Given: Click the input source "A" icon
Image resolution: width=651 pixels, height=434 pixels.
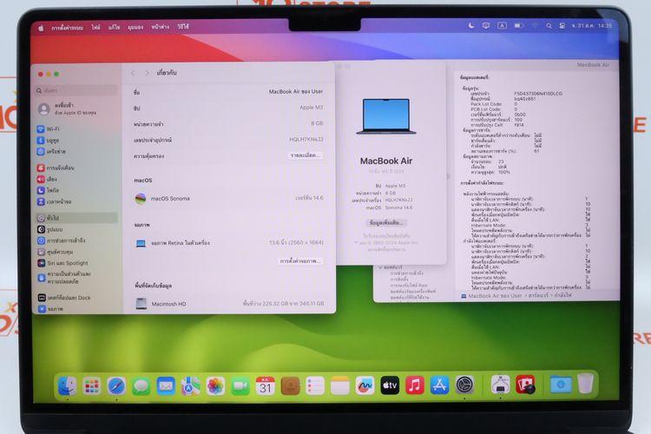Looking at the screenshot, I should click(502, 26).
